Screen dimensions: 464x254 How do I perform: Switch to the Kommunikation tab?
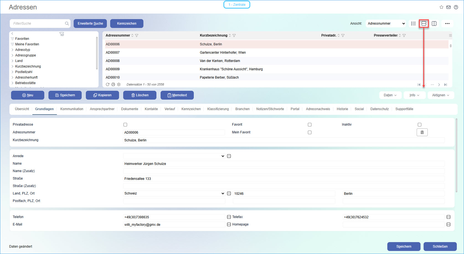(x=72, y=109)
